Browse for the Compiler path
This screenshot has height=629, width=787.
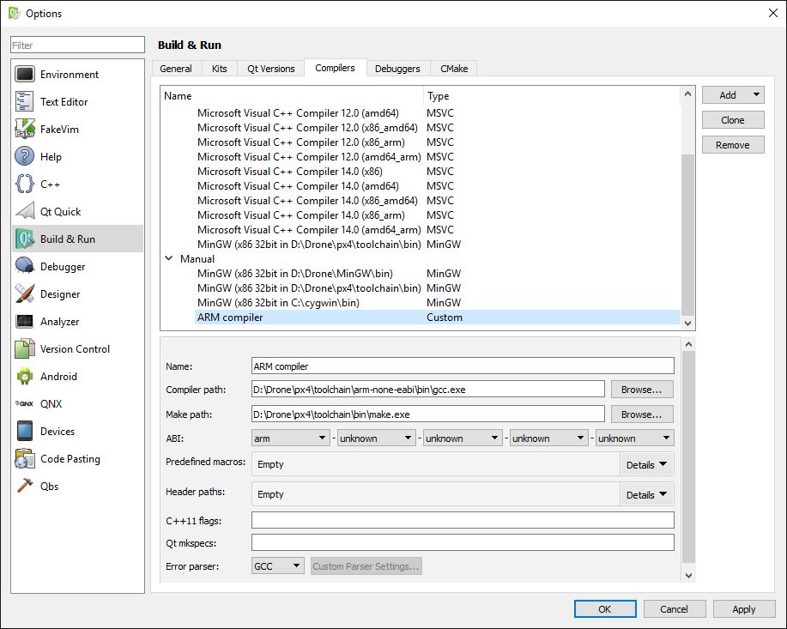(x=642, y=390)
